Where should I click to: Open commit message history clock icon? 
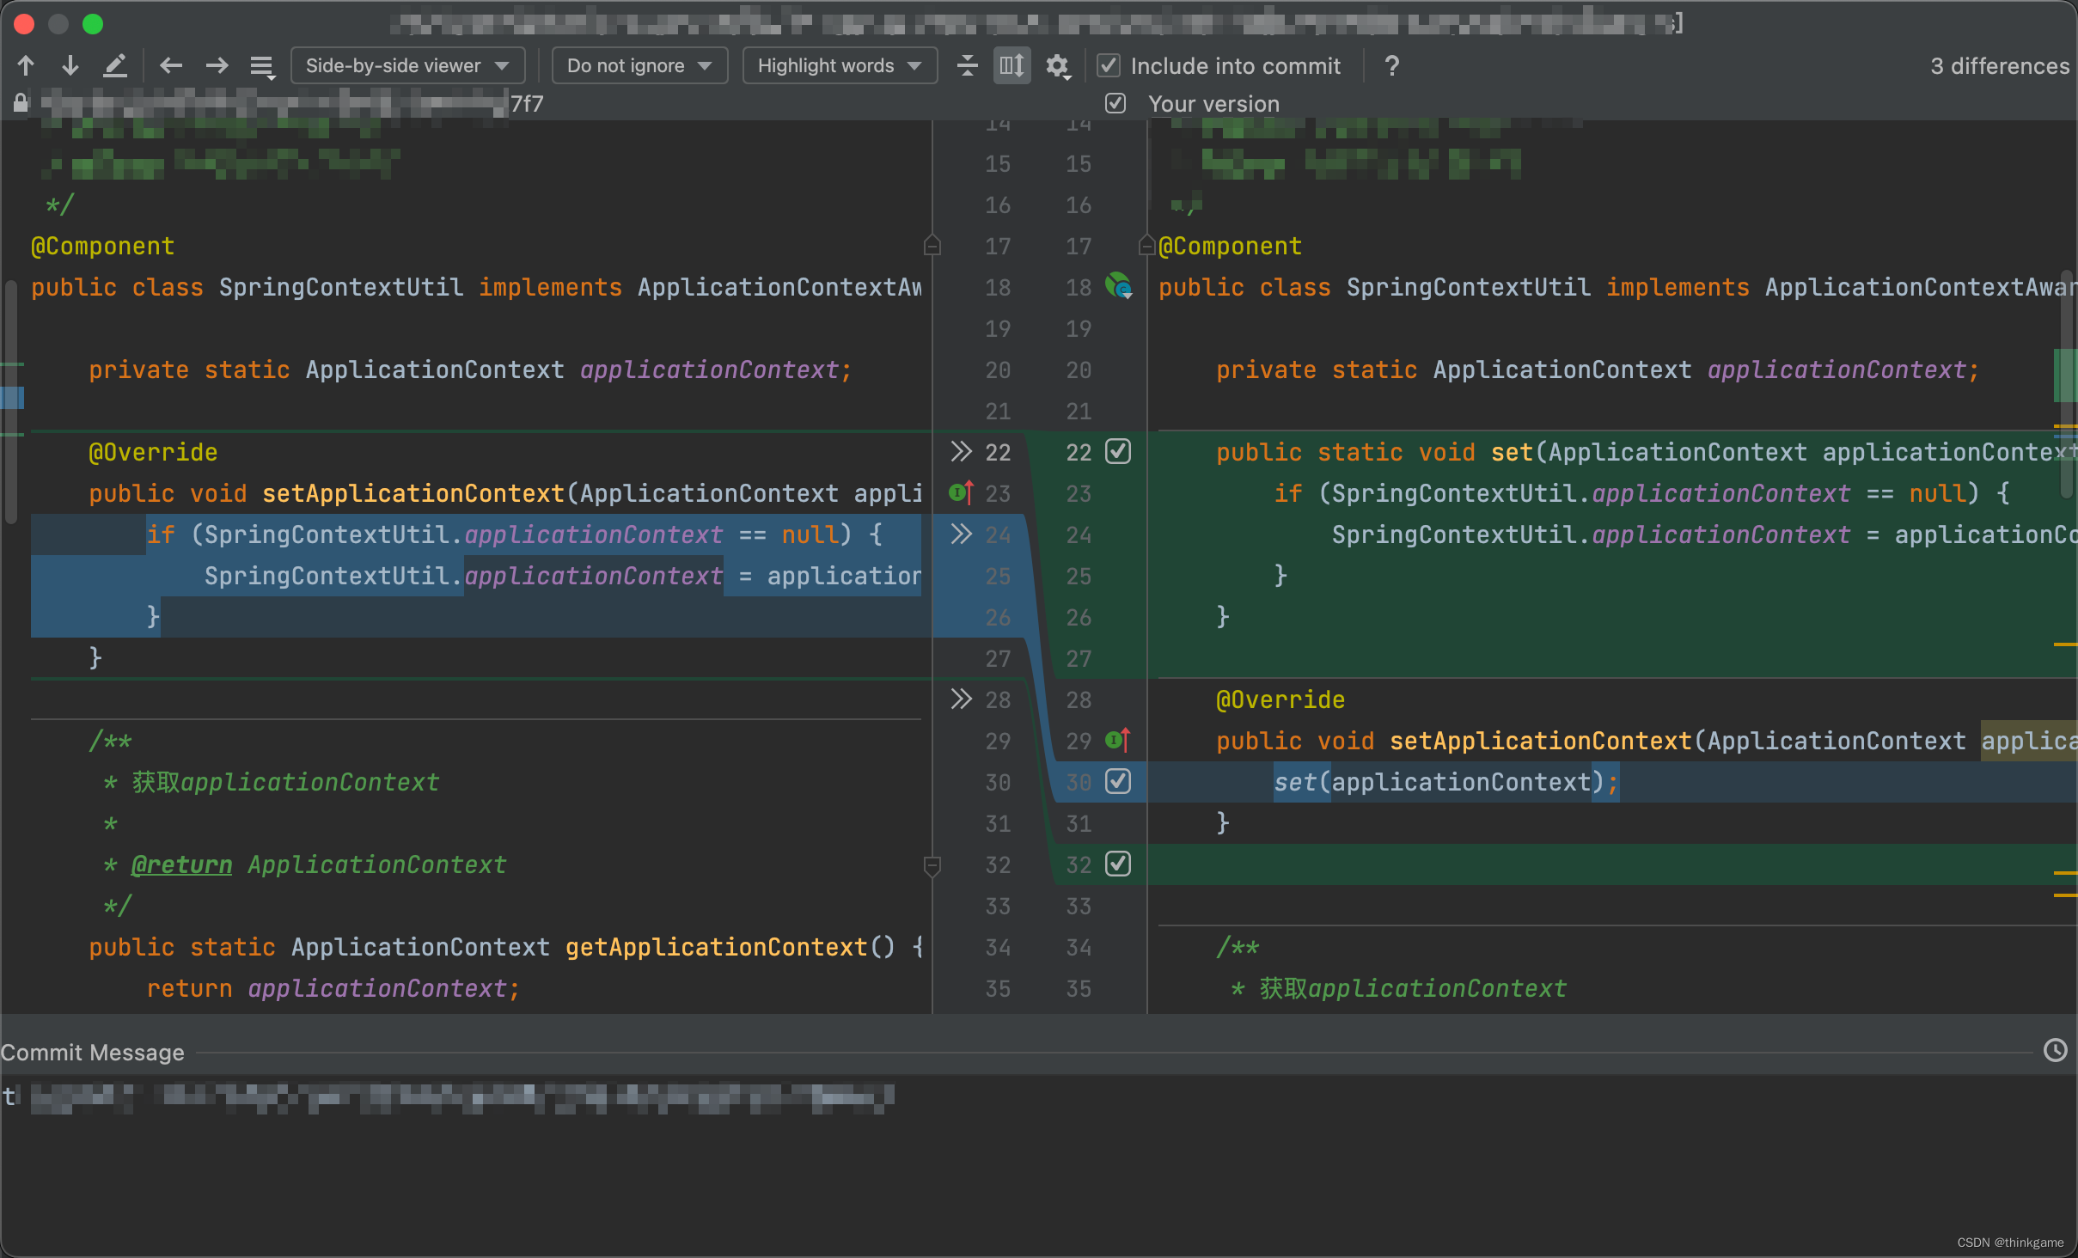pyautogui.click(x=2055, y=1050)
